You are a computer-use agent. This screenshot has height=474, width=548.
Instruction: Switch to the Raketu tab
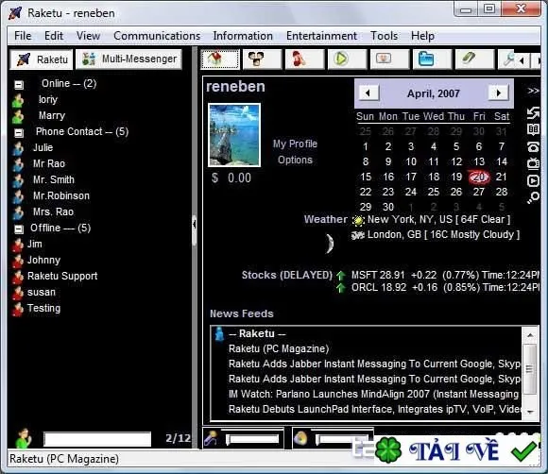(42, 59)
